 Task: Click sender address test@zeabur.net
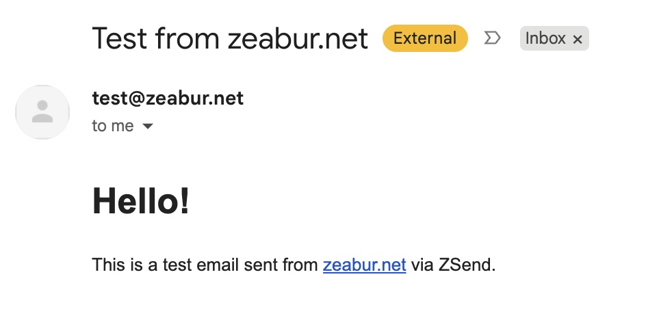pyautogui.click(x=168, y=98)
